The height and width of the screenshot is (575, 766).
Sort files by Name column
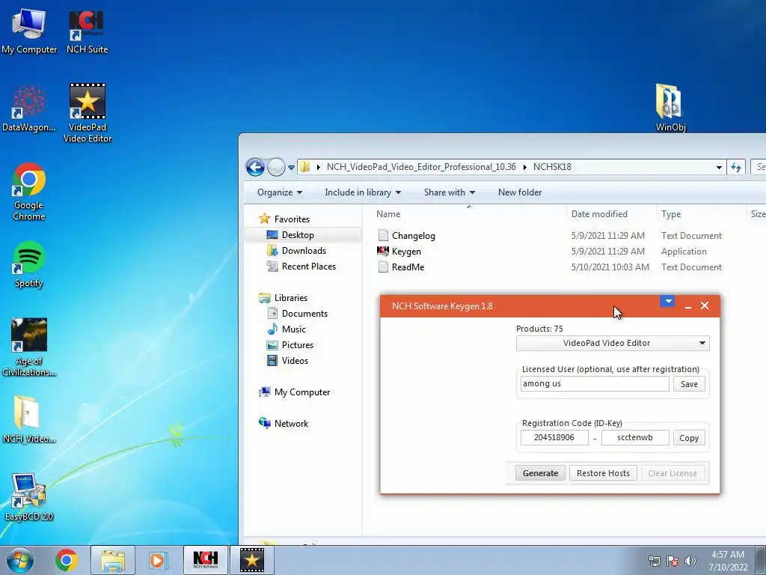coord(388,214)
